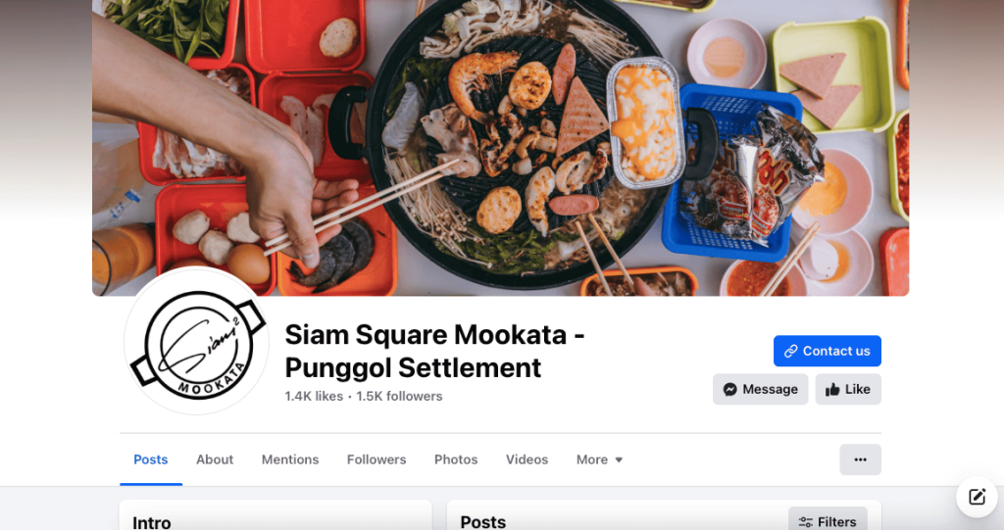Click the link icon on Contact us
The image size is (1004, 530).
tap(791, 351)
